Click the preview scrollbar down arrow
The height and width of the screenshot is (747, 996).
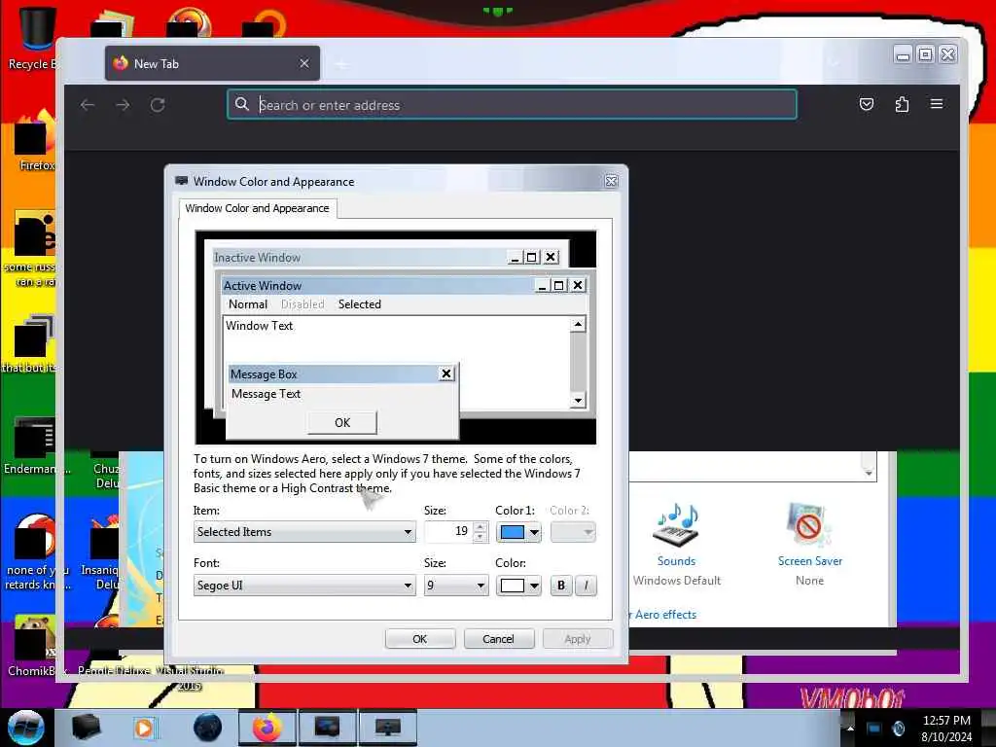(578, 400)
